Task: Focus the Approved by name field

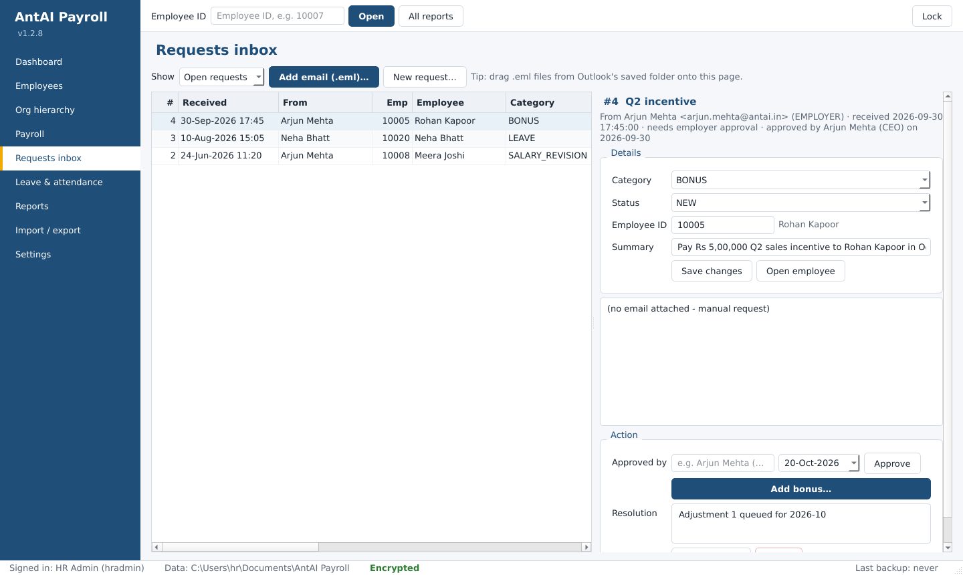Action: pos(723,463)
